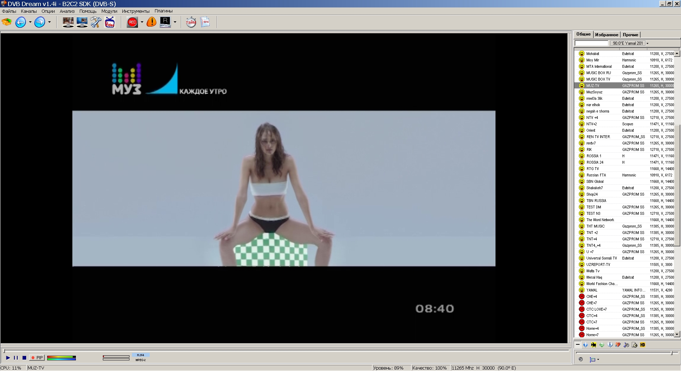Click the info speech bubble icon
Viewport: 681px width, 371px height.
pyautogui.click(x=610, y=345)
